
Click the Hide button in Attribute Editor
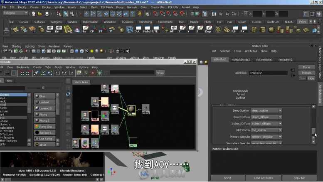[x=311, y=78]
